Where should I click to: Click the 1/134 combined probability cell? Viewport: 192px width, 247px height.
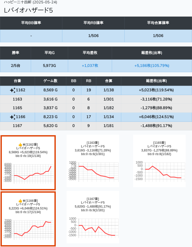pyautogui.click(x=109, y=117)
